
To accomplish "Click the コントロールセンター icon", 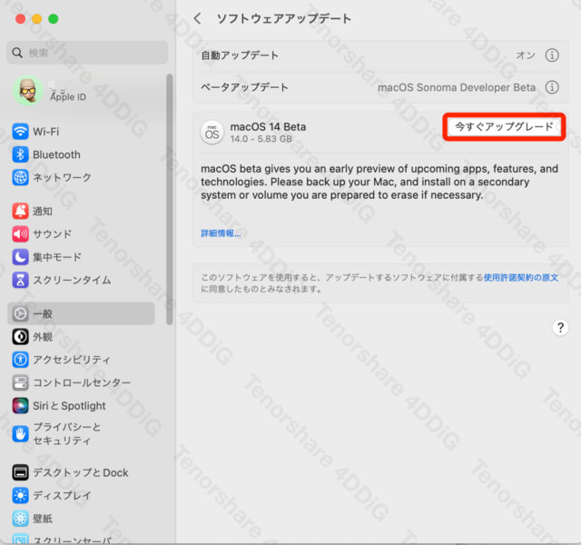I will (x=20, y=382).
